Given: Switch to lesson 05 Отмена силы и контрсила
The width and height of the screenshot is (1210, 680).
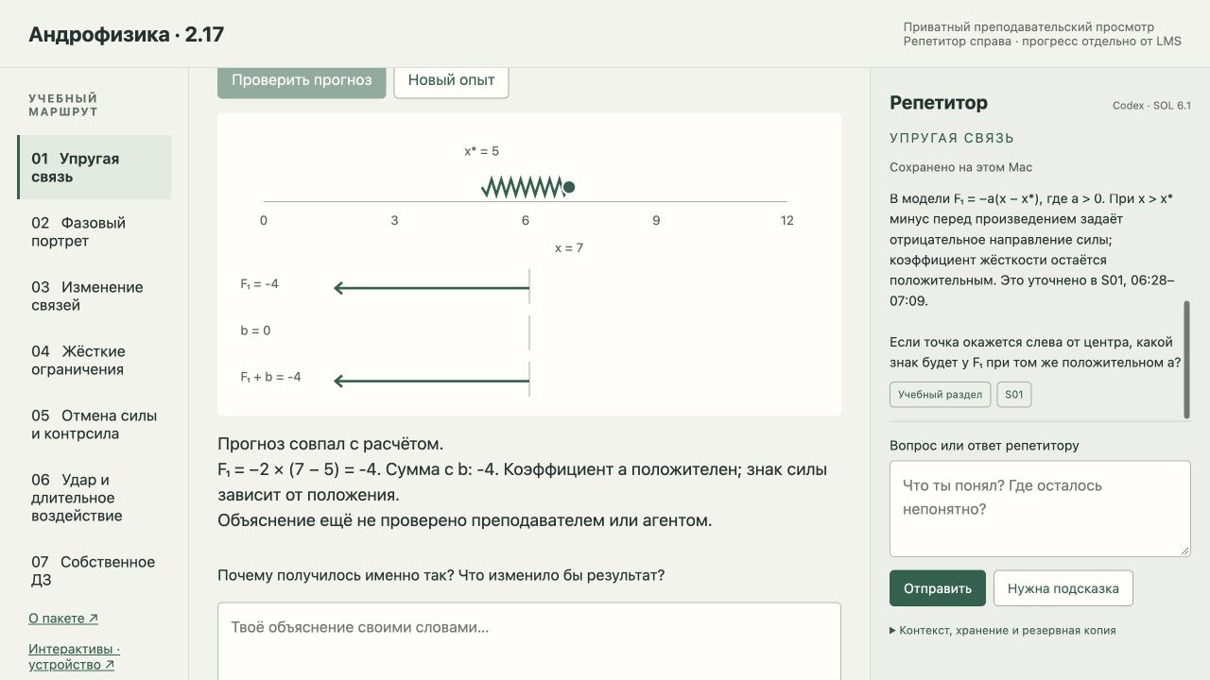Looking at the screenshot, I should [95, 424].
